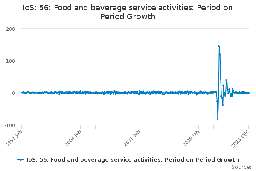Image resolution: width=256 pixels, height=171 pixels.
Task: Click the first data point at 1997 JAN
Action: pyautogui.click(x=22, y=93)
